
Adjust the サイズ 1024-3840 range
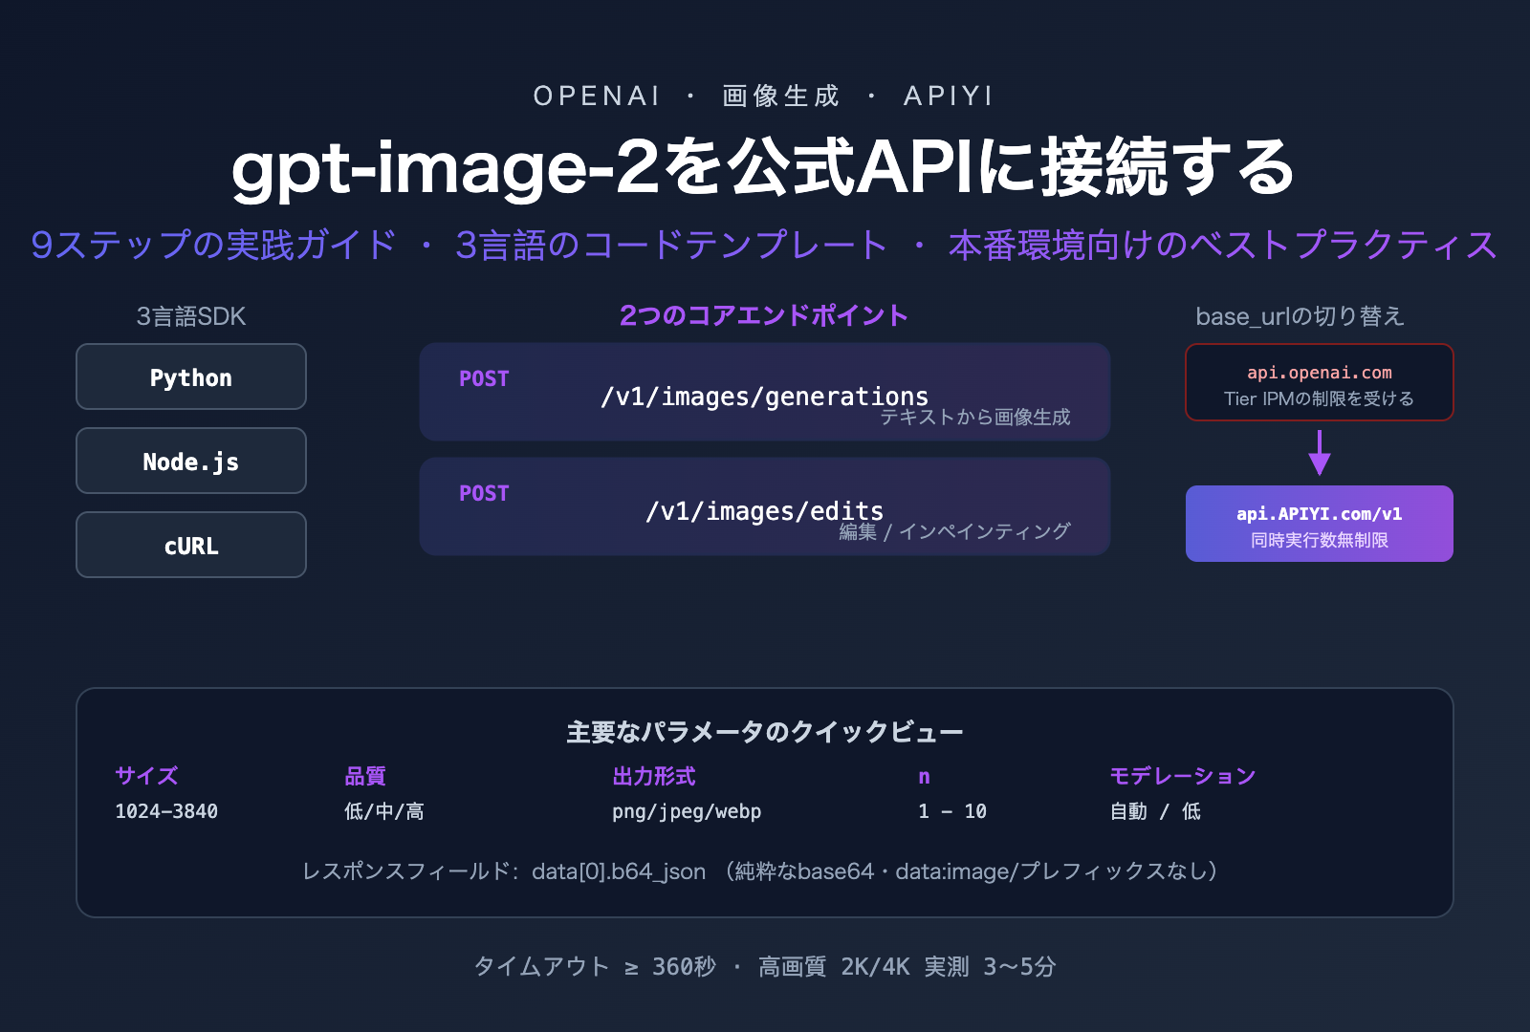[165, 812]
